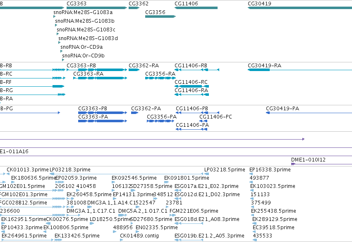
Task: Select snoRNA:Me28S-G1083b feature
Action: [x=85, y=21]
